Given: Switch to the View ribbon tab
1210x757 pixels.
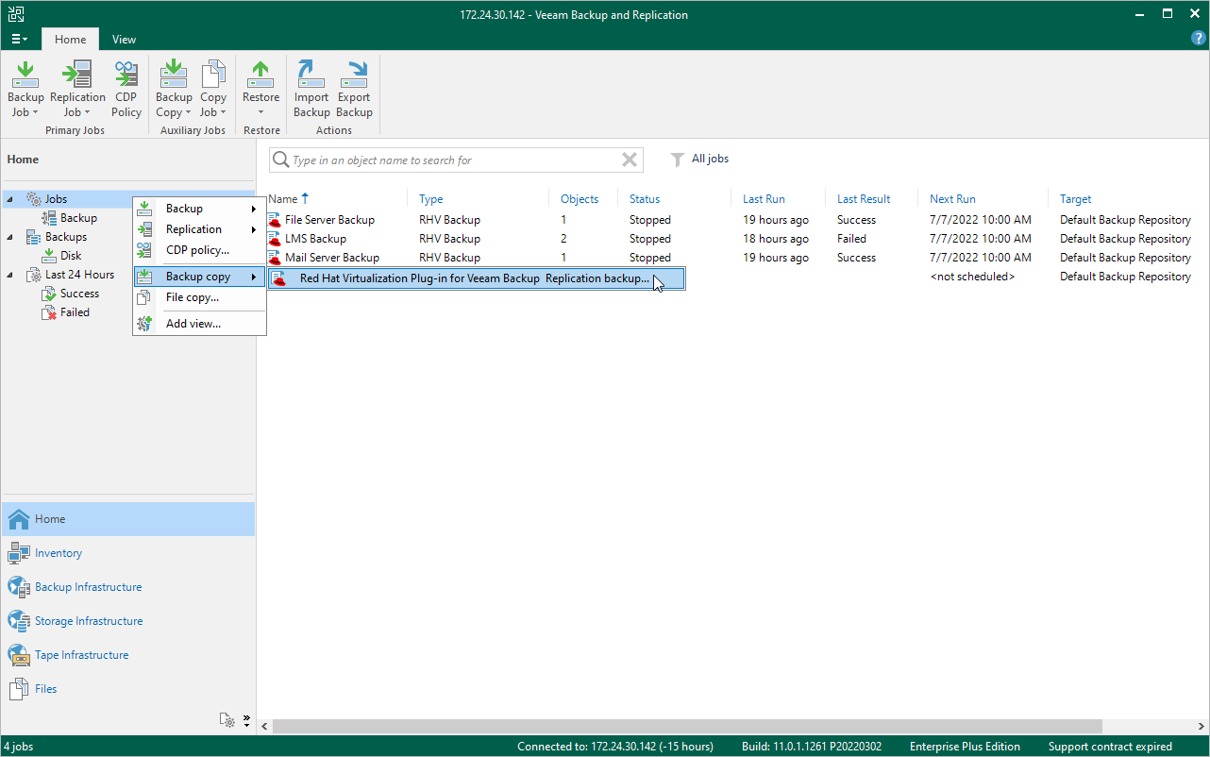Looking at the screenshot, I should tap(124, 40).
